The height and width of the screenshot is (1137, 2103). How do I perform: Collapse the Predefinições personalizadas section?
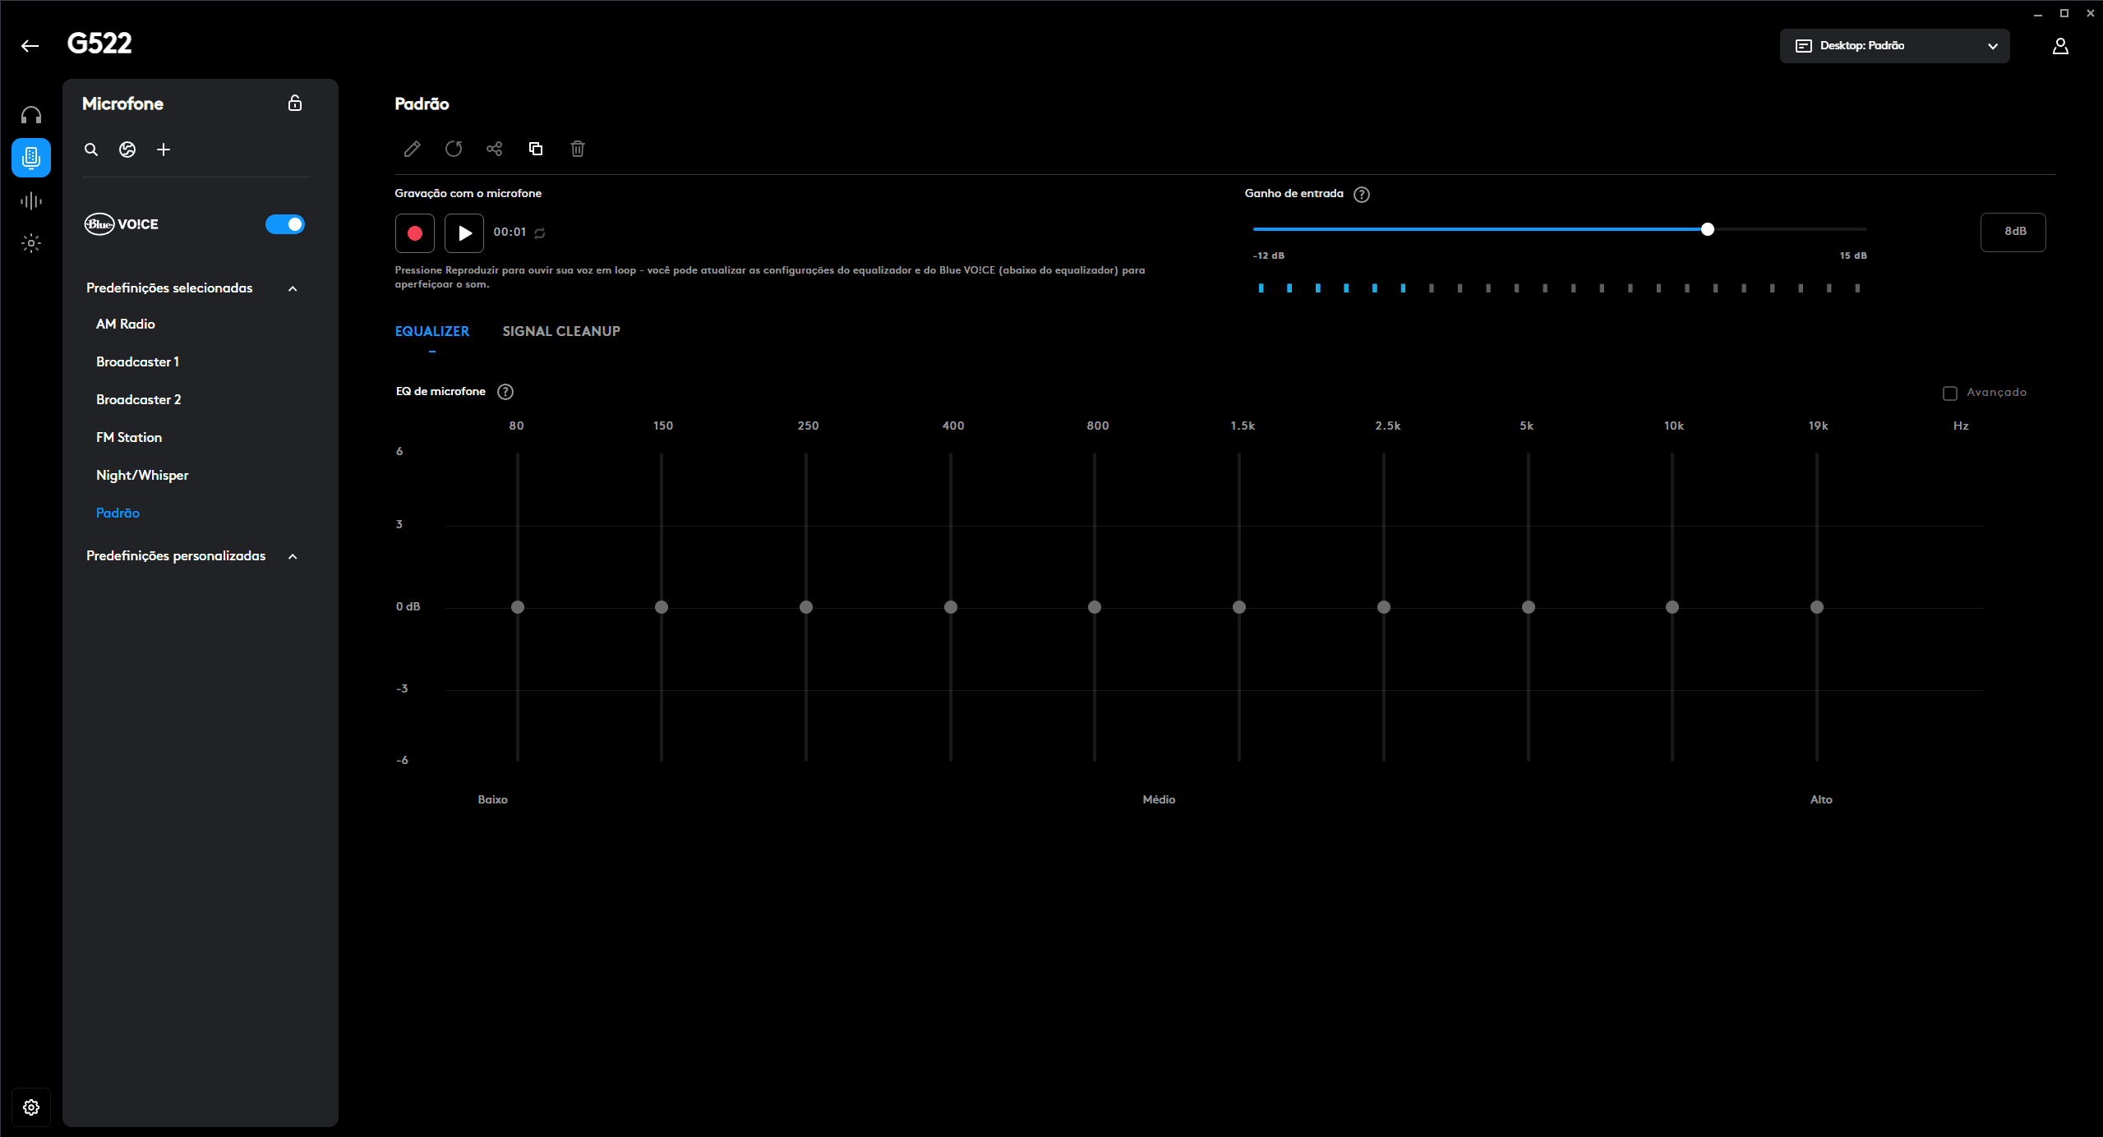coord(293,556)
